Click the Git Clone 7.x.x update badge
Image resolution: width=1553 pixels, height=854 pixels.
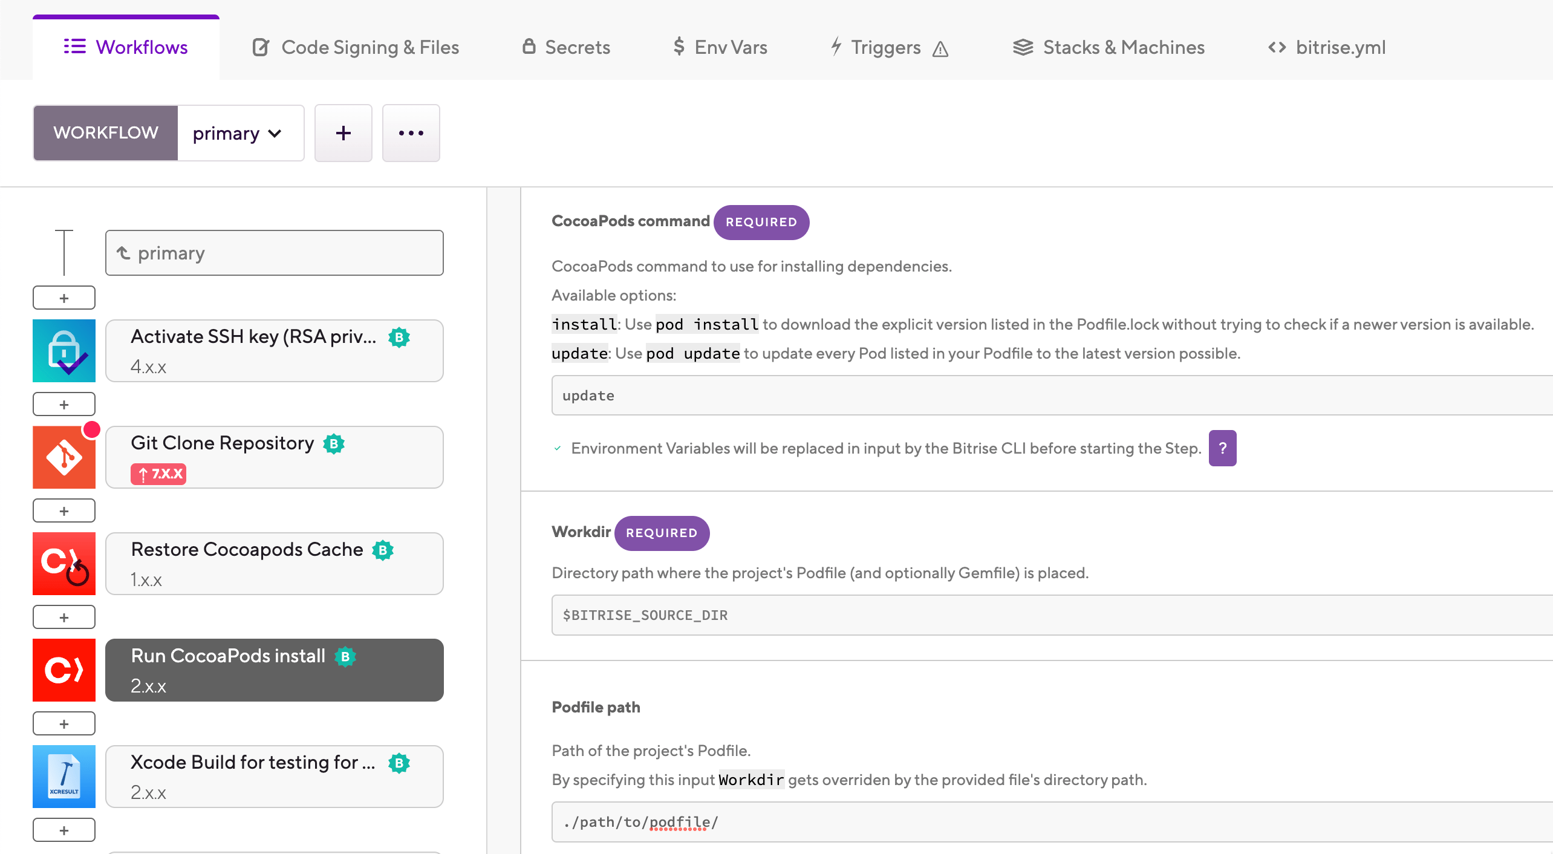click(158, 474)
